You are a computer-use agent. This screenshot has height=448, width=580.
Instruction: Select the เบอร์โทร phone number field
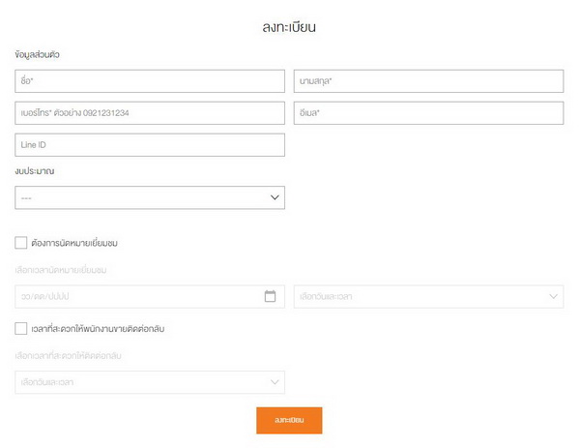(x=150, y=113)
